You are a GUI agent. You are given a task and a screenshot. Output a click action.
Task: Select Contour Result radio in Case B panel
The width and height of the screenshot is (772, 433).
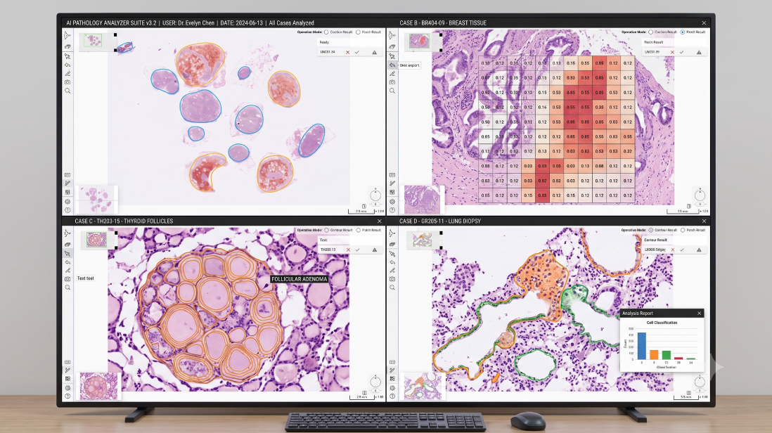(651, 32)
